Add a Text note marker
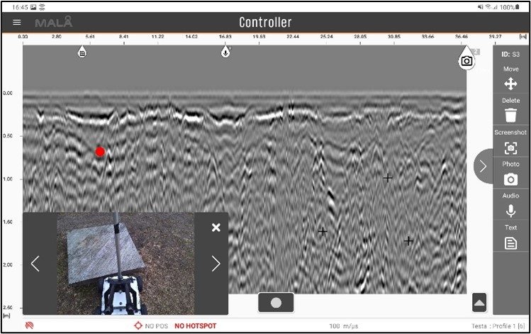The height and width of the screenshot is (334, 531). click(x=510, y=243)
